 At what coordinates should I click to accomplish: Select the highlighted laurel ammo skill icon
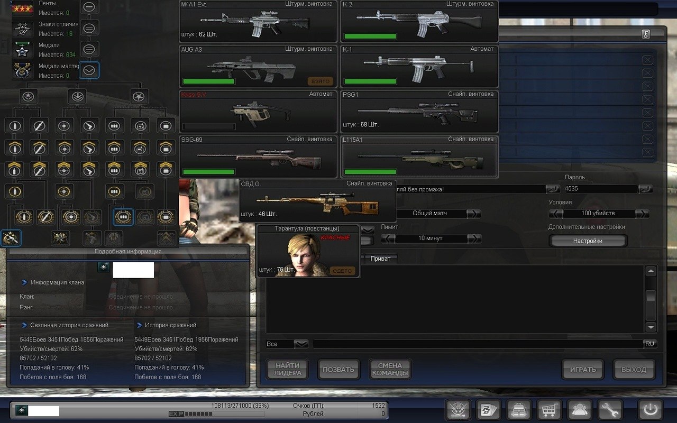tap(123, 216)
